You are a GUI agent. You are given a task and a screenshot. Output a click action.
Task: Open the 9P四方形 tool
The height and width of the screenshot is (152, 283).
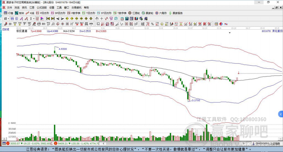58,13
